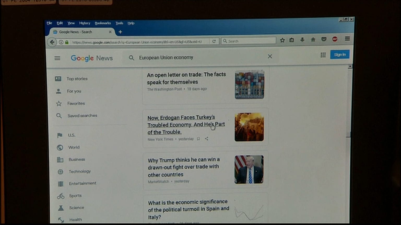Open the Edit menu
Image resolution: width=401 pixels, height=225 pixels.
coord(60,23)
